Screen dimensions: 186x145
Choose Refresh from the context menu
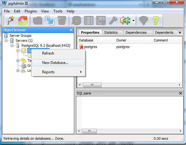pos(58,53)
